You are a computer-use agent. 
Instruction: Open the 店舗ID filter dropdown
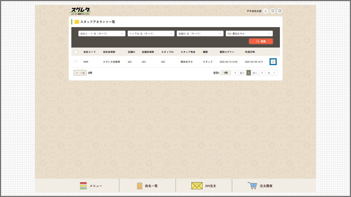200,34
